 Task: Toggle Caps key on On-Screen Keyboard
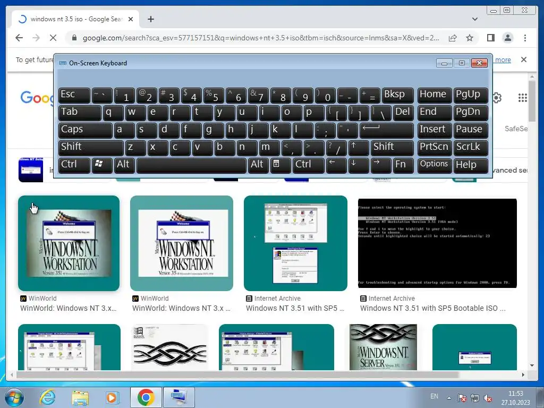tap(86, 130)
